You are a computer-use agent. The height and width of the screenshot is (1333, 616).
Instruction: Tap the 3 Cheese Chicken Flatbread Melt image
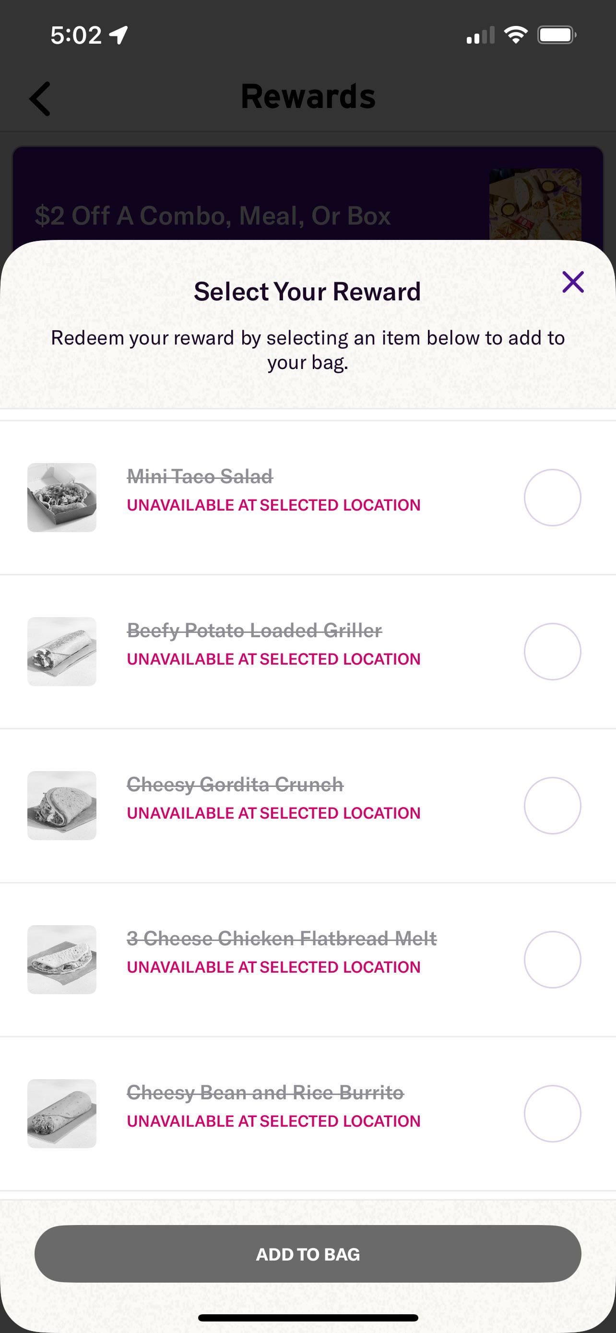[x=61, y=959]
